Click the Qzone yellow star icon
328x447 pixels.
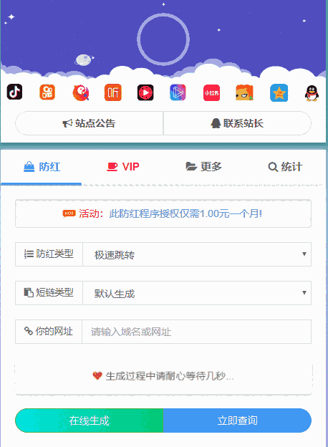click(x=279, y=93)
